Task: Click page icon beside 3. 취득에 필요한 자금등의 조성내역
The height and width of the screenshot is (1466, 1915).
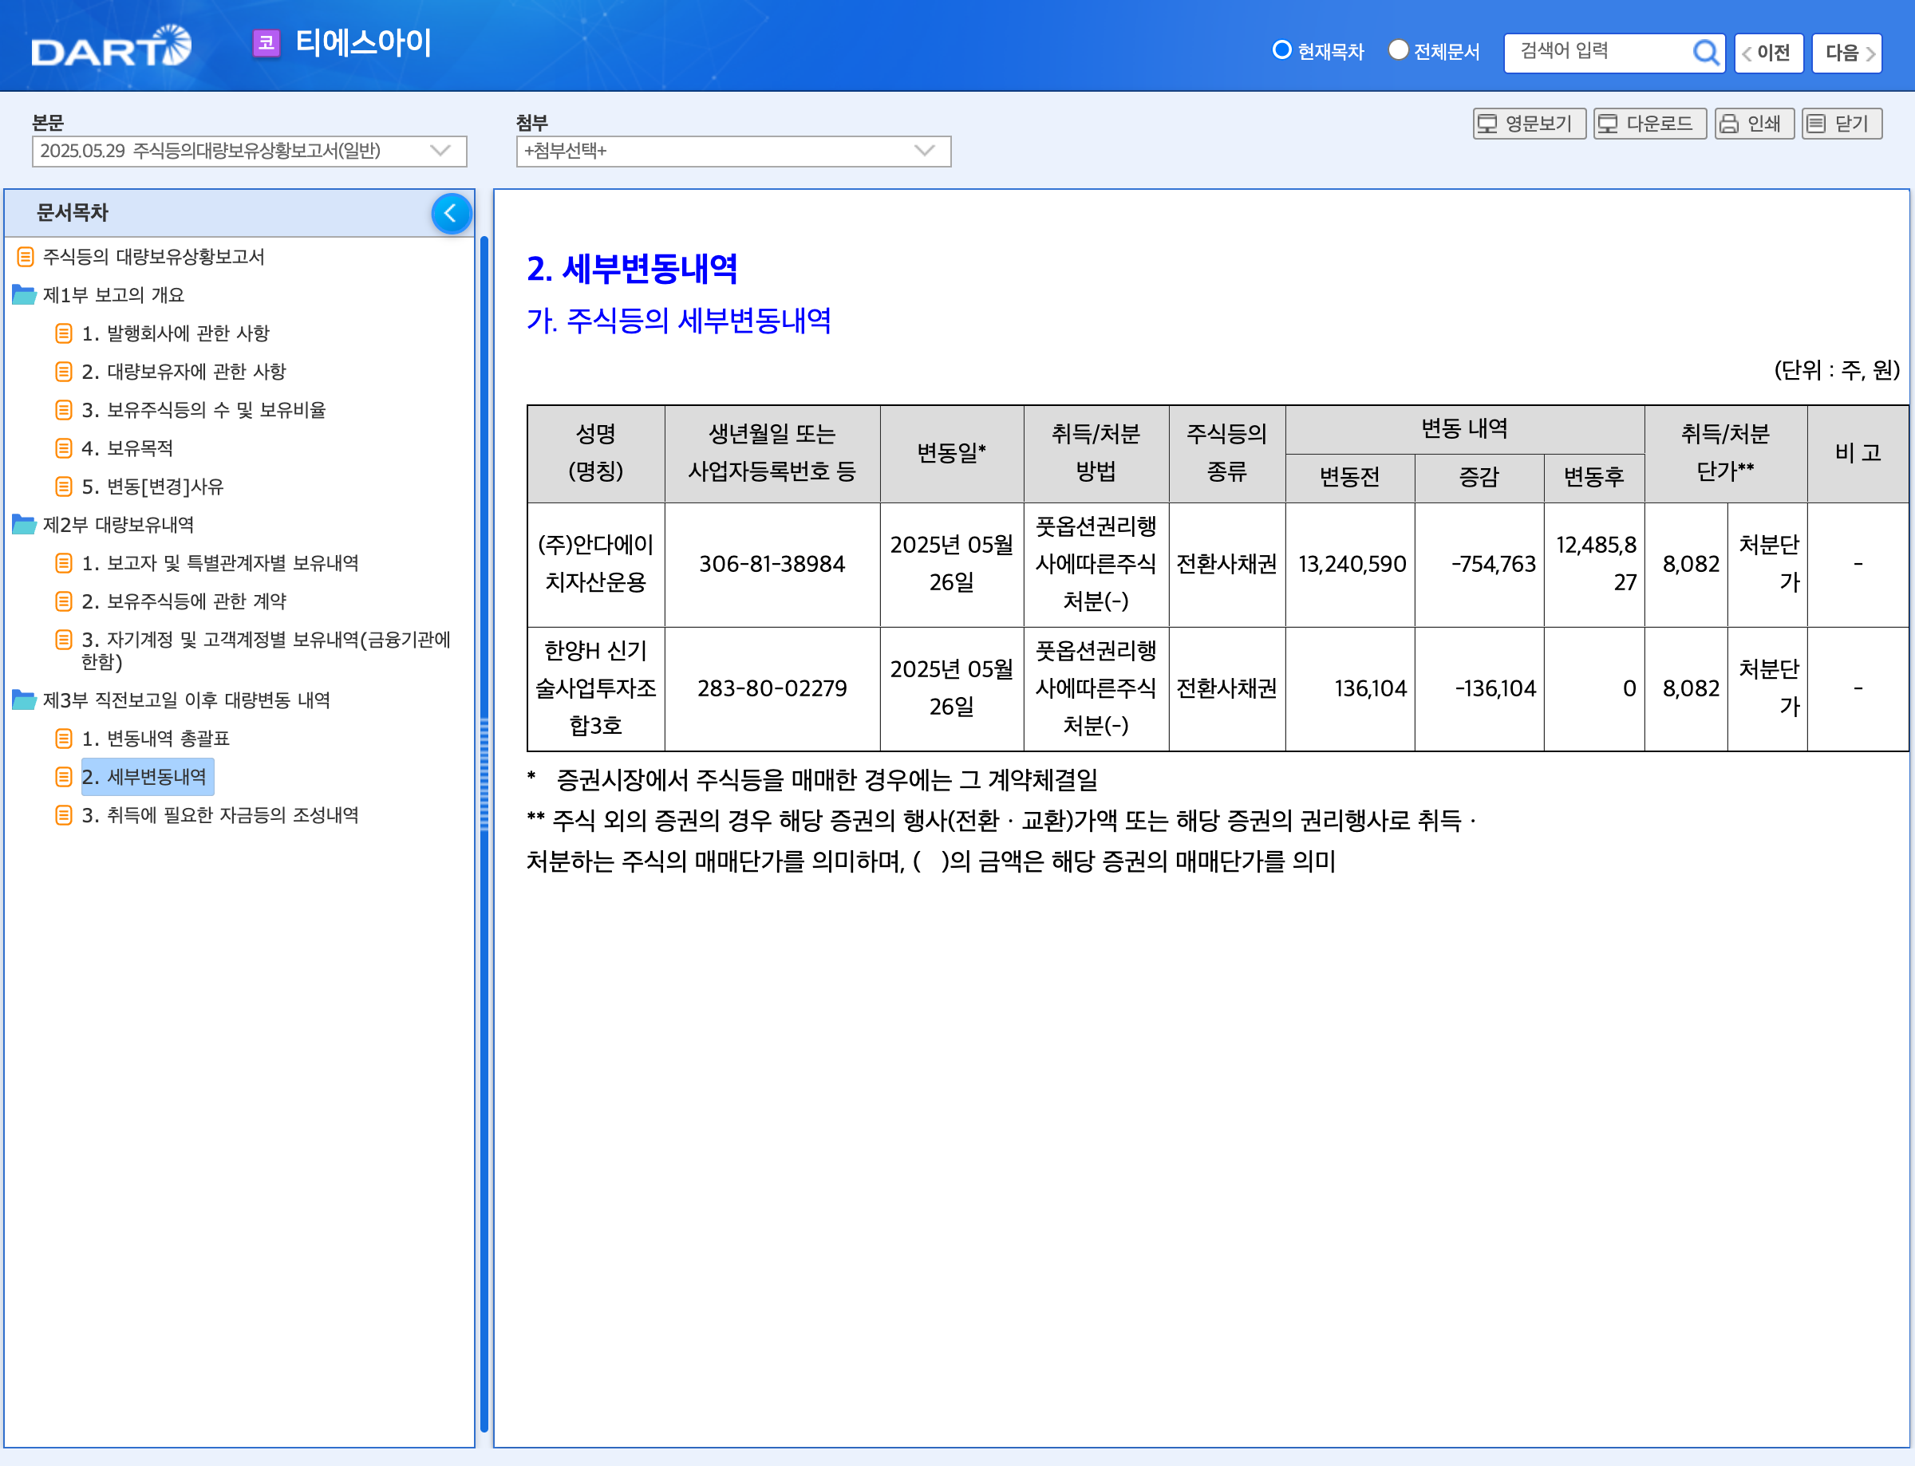Action: pos(63,815)
